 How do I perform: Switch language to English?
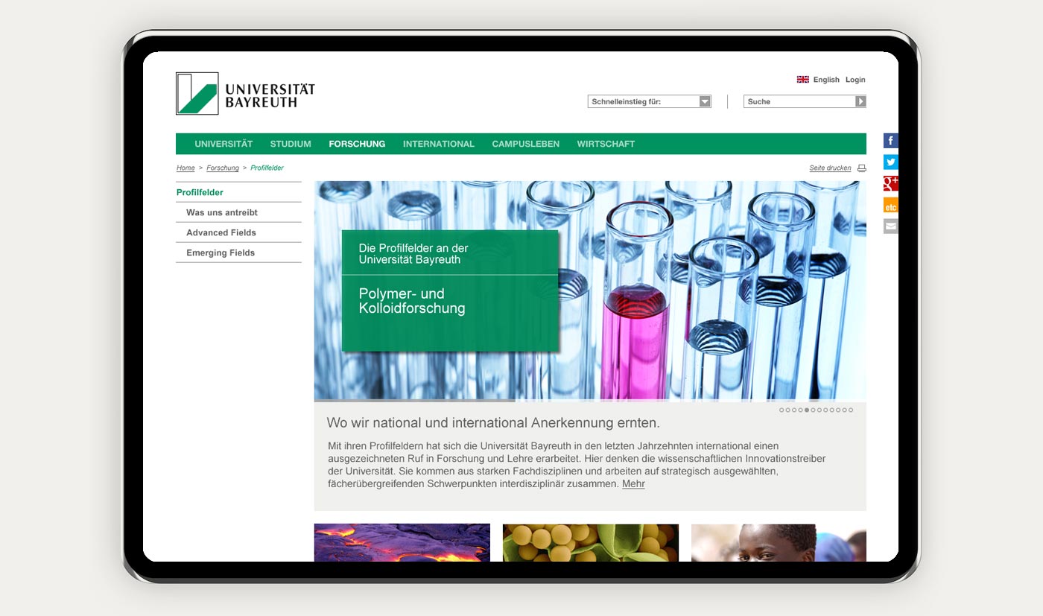pyautogui.click(x=826, y=80)
